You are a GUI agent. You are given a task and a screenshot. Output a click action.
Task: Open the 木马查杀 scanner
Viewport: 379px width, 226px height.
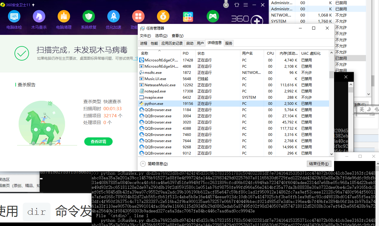click(x=39, y=20)
